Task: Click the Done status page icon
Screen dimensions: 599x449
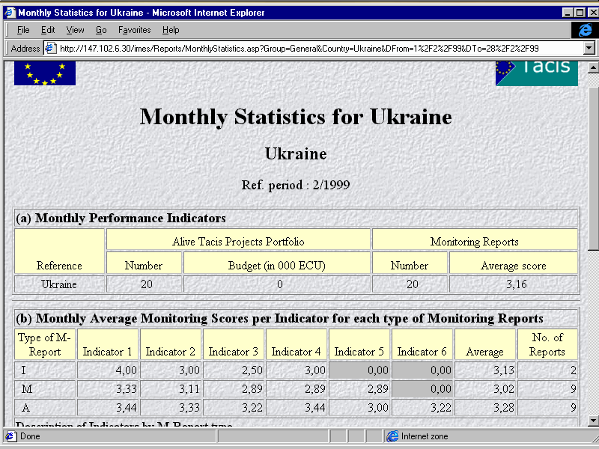Action: pyautogui.click(x=10, y=436)
